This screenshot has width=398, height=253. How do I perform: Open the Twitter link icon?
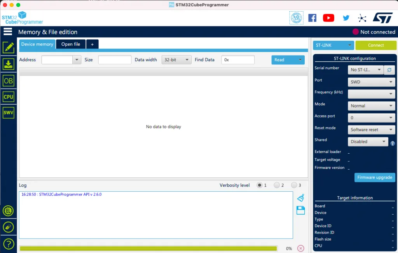[346, 18]
